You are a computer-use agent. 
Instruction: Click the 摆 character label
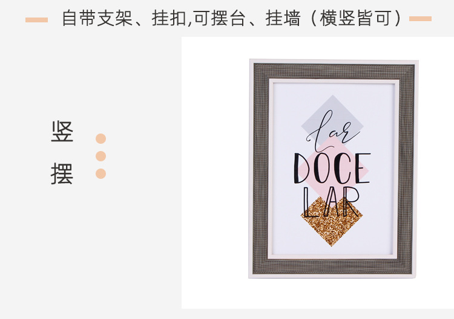pyautogui.click(x=62, y=173)
